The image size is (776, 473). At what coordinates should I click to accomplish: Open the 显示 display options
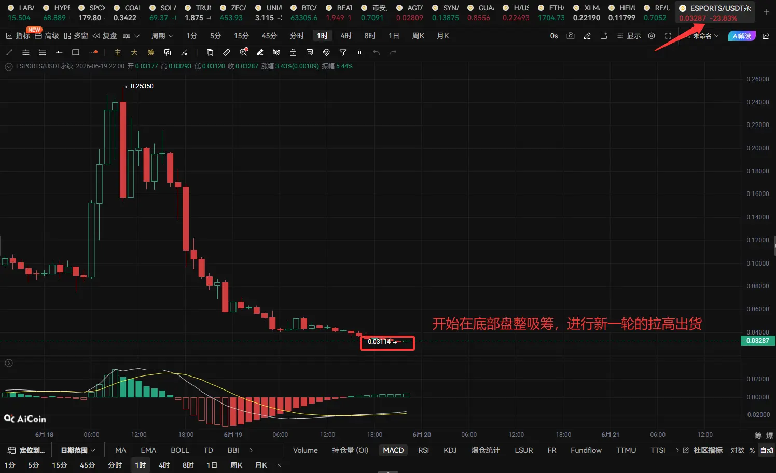tap(629, 36)
